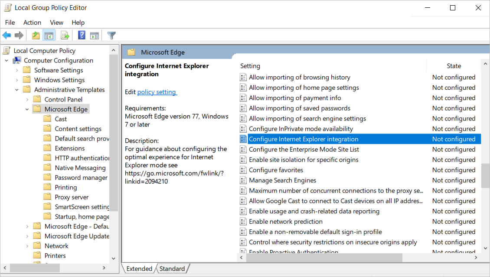Toggle the Show/Hide Console Tree button
The height and width of the screenshot is (277, 490).
click(49, 36)
